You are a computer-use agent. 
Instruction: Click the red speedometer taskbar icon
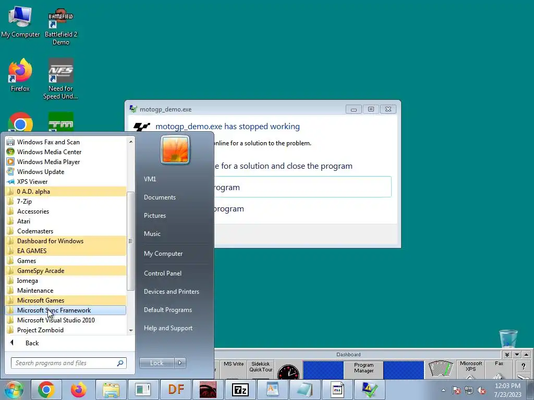pyautogui.click(x=208, y=390)
